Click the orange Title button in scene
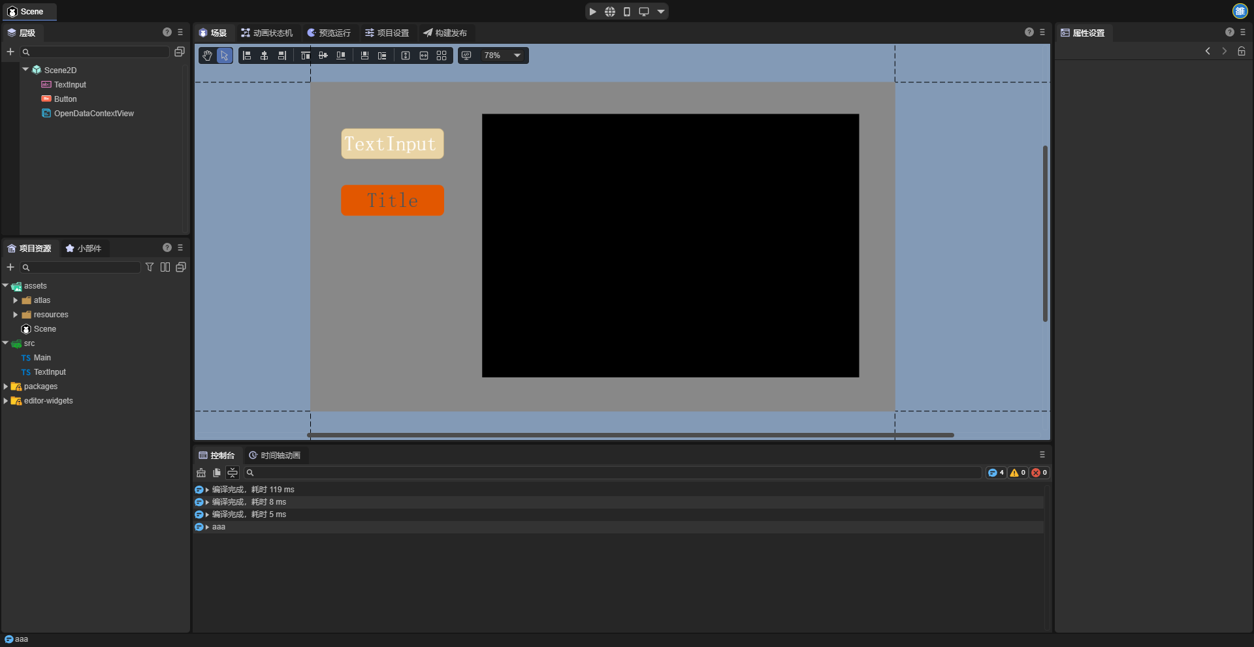Image resolution: width=1254 pixels, height=647 pixels. 392,200
